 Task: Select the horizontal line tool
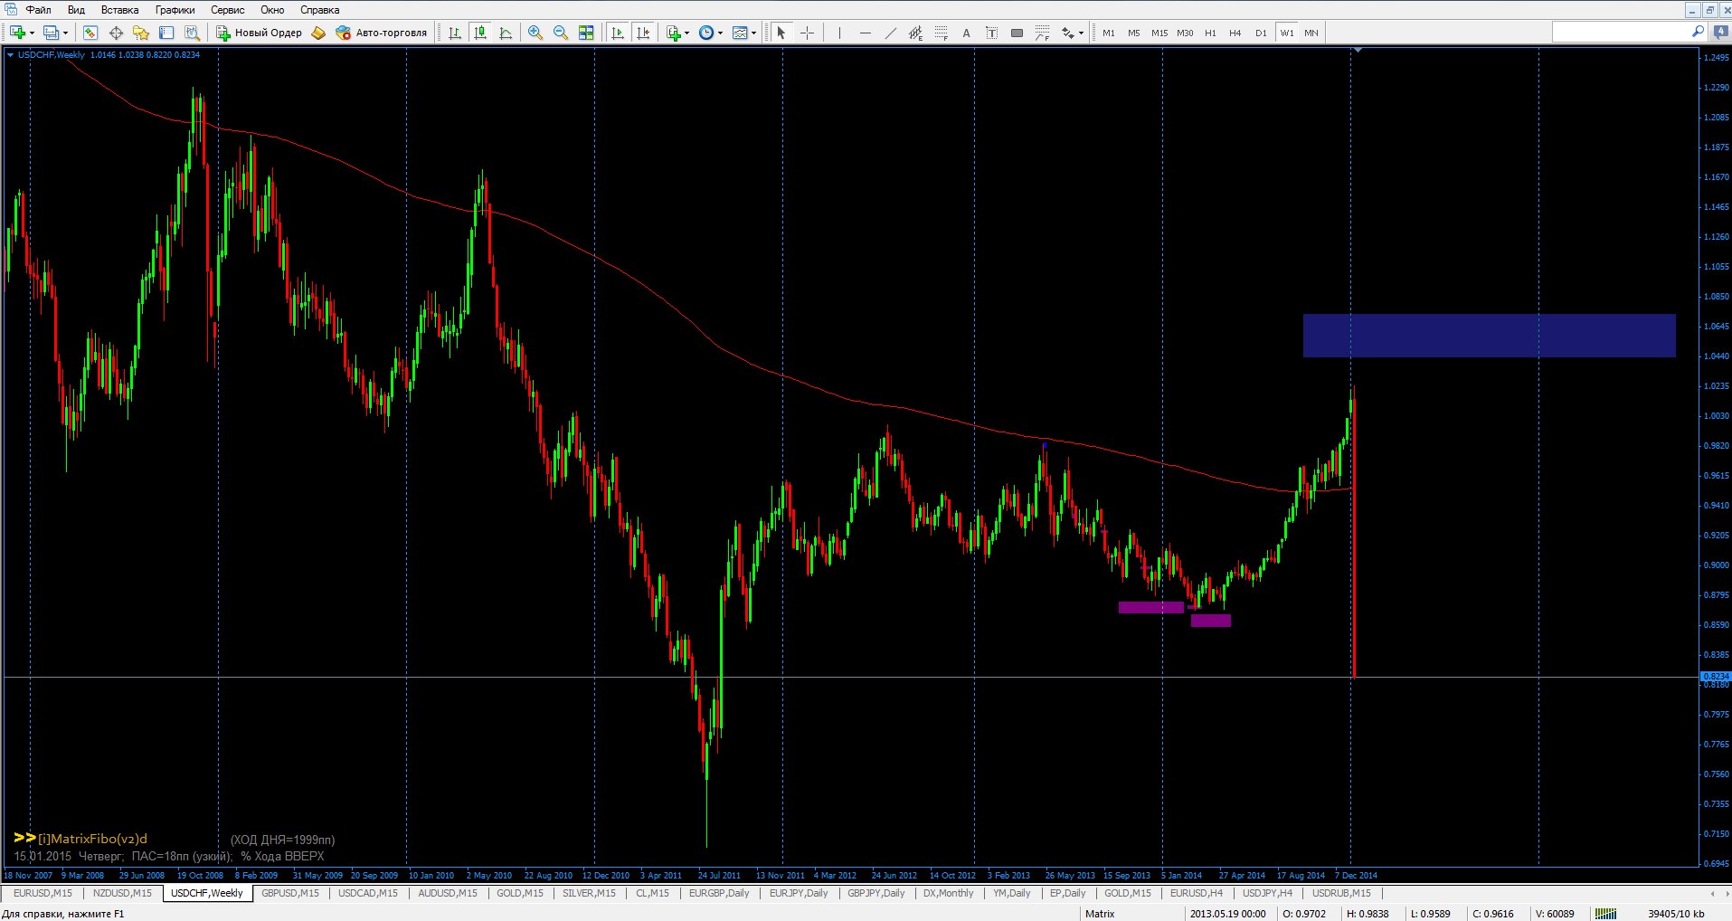[x=865, y=33]
